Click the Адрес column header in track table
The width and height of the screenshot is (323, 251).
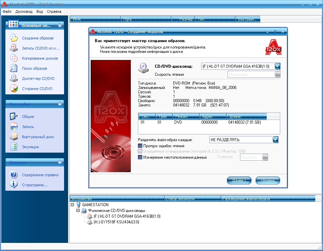213,117
